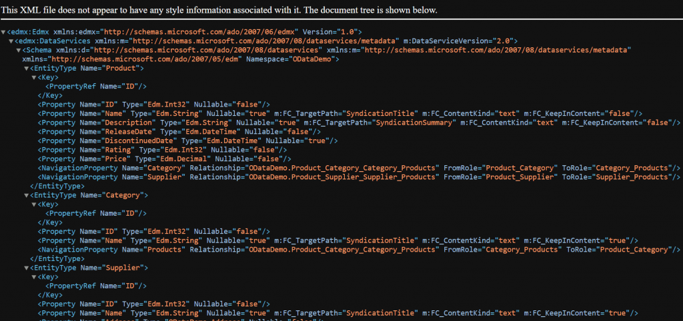Collapse the Category EntityType triangle
This screenshot has width=683, height=321.
(26, 195)
